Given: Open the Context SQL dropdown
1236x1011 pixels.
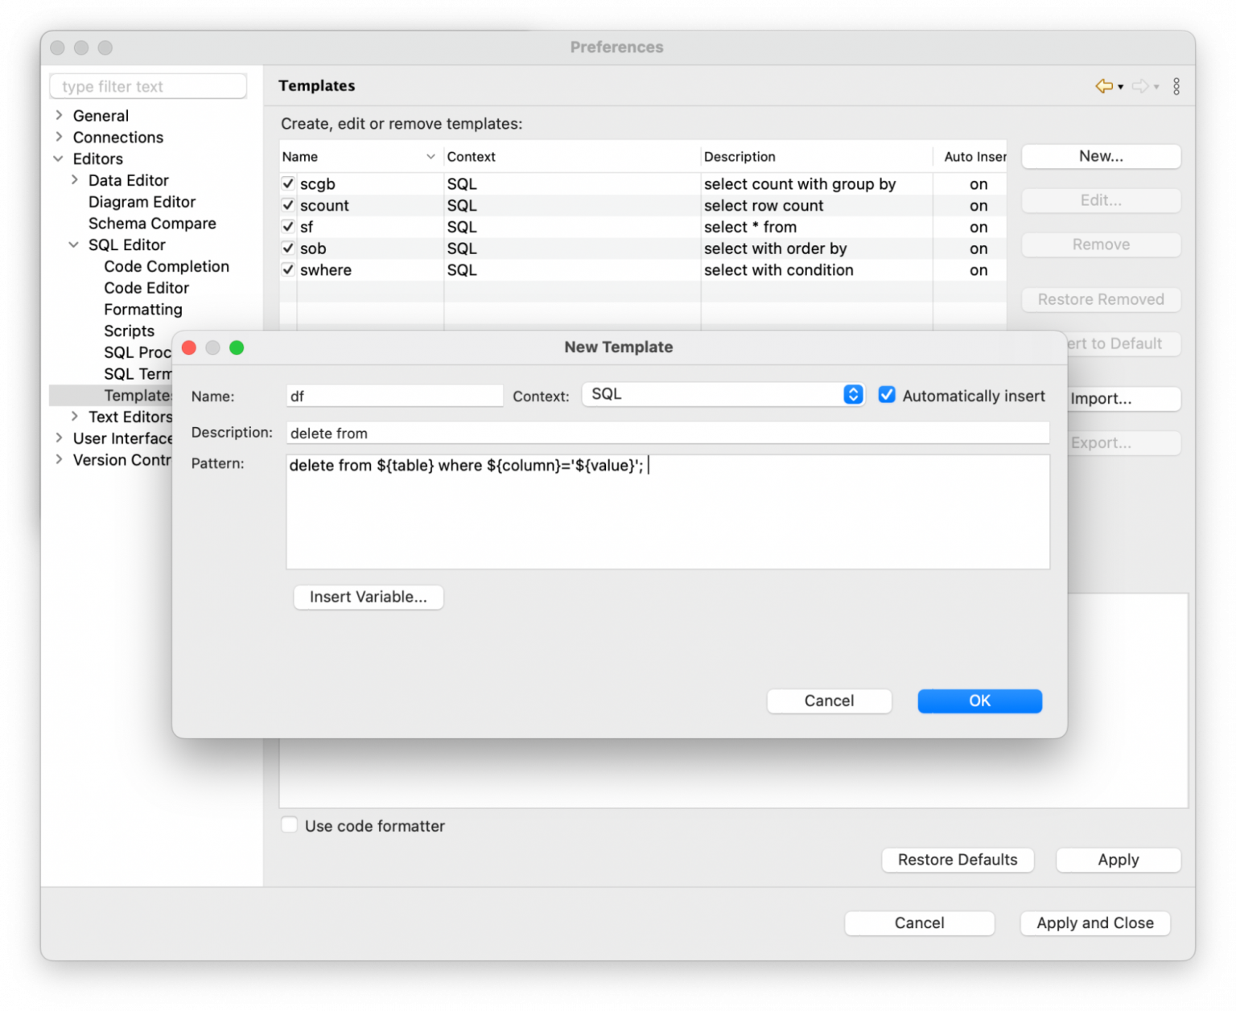Looking at the screenshot, I should (723, 394).
